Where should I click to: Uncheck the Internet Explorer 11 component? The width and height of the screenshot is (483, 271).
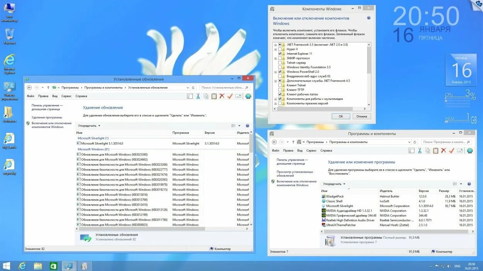coord(280,54)
